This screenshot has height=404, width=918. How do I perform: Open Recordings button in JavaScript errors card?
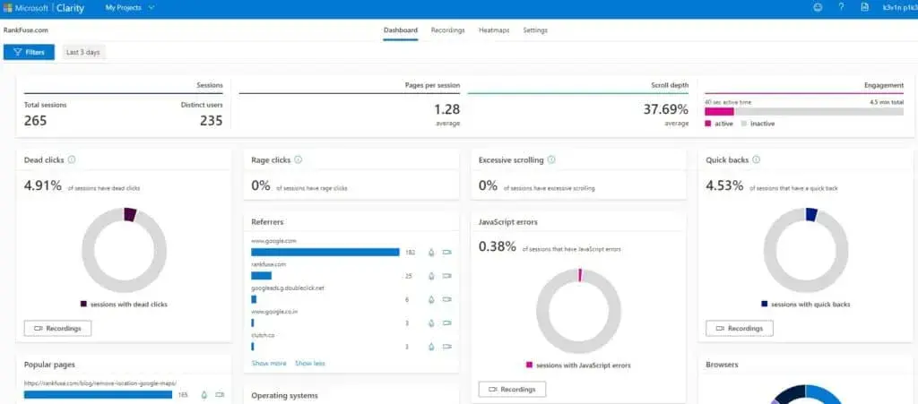coord(512,390)
